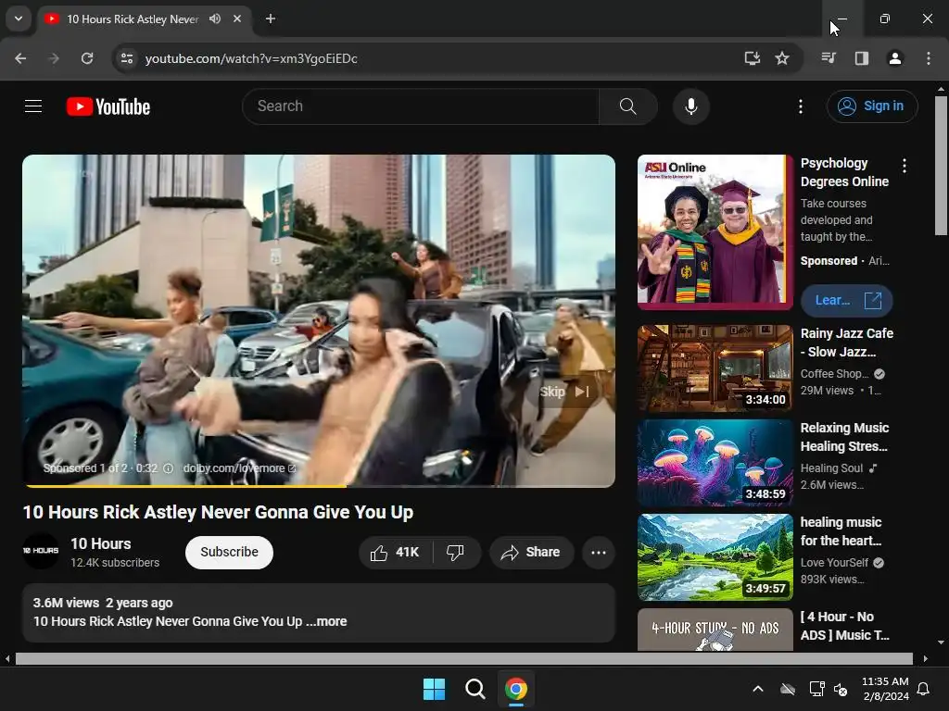Open the 10 Hours channel avatar
Screen dimensions: 949x711
click(41, 551)
